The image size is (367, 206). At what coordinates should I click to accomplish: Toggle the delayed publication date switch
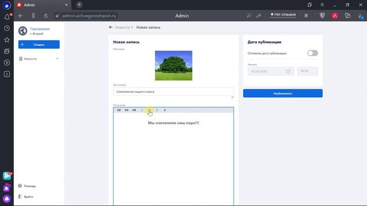tap(313, 53)
